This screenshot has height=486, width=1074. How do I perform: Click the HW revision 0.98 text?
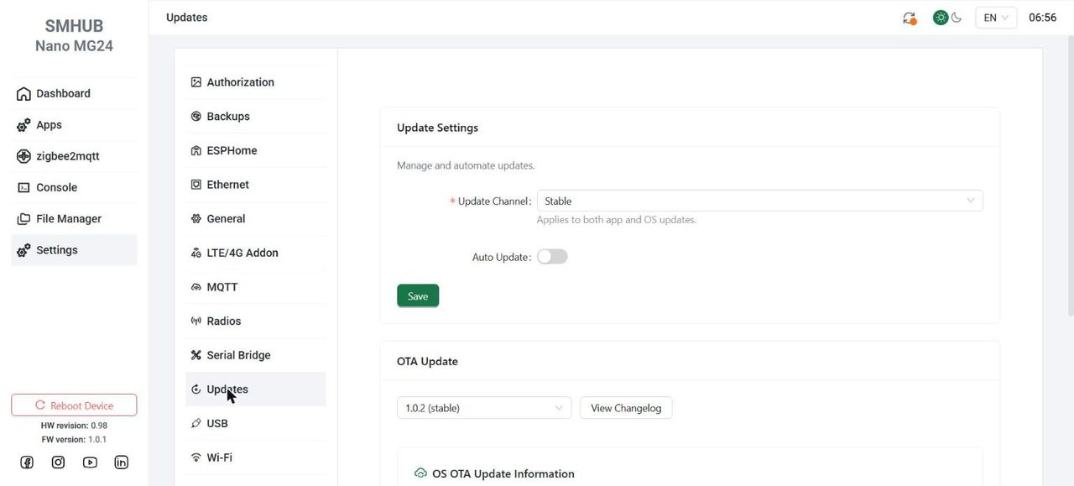[x=74, y=426]
